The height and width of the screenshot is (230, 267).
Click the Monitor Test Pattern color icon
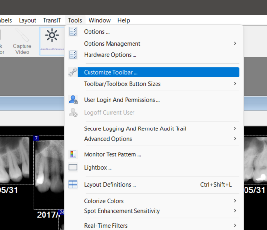click(x=73, y=154)
